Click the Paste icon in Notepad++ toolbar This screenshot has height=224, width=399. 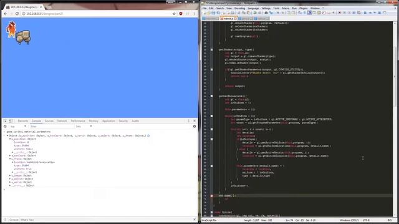(248, 12)
